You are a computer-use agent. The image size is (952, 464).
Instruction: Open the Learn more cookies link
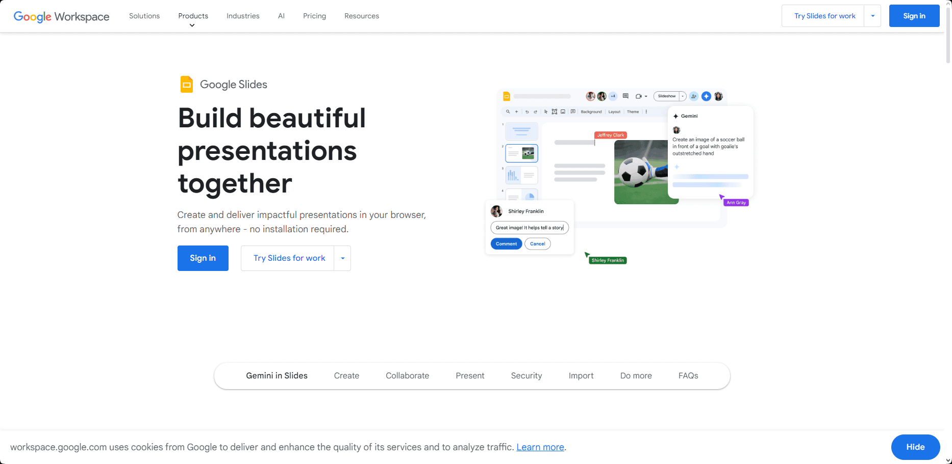pos(540,447)
